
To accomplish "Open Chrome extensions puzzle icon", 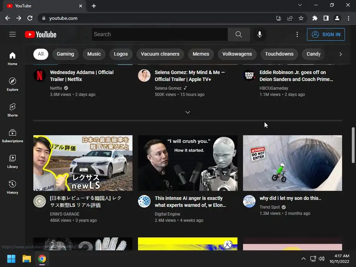I will click(x=315, y=18).
